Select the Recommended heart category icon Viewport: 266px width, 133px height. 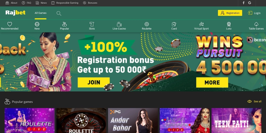(10, 24)
